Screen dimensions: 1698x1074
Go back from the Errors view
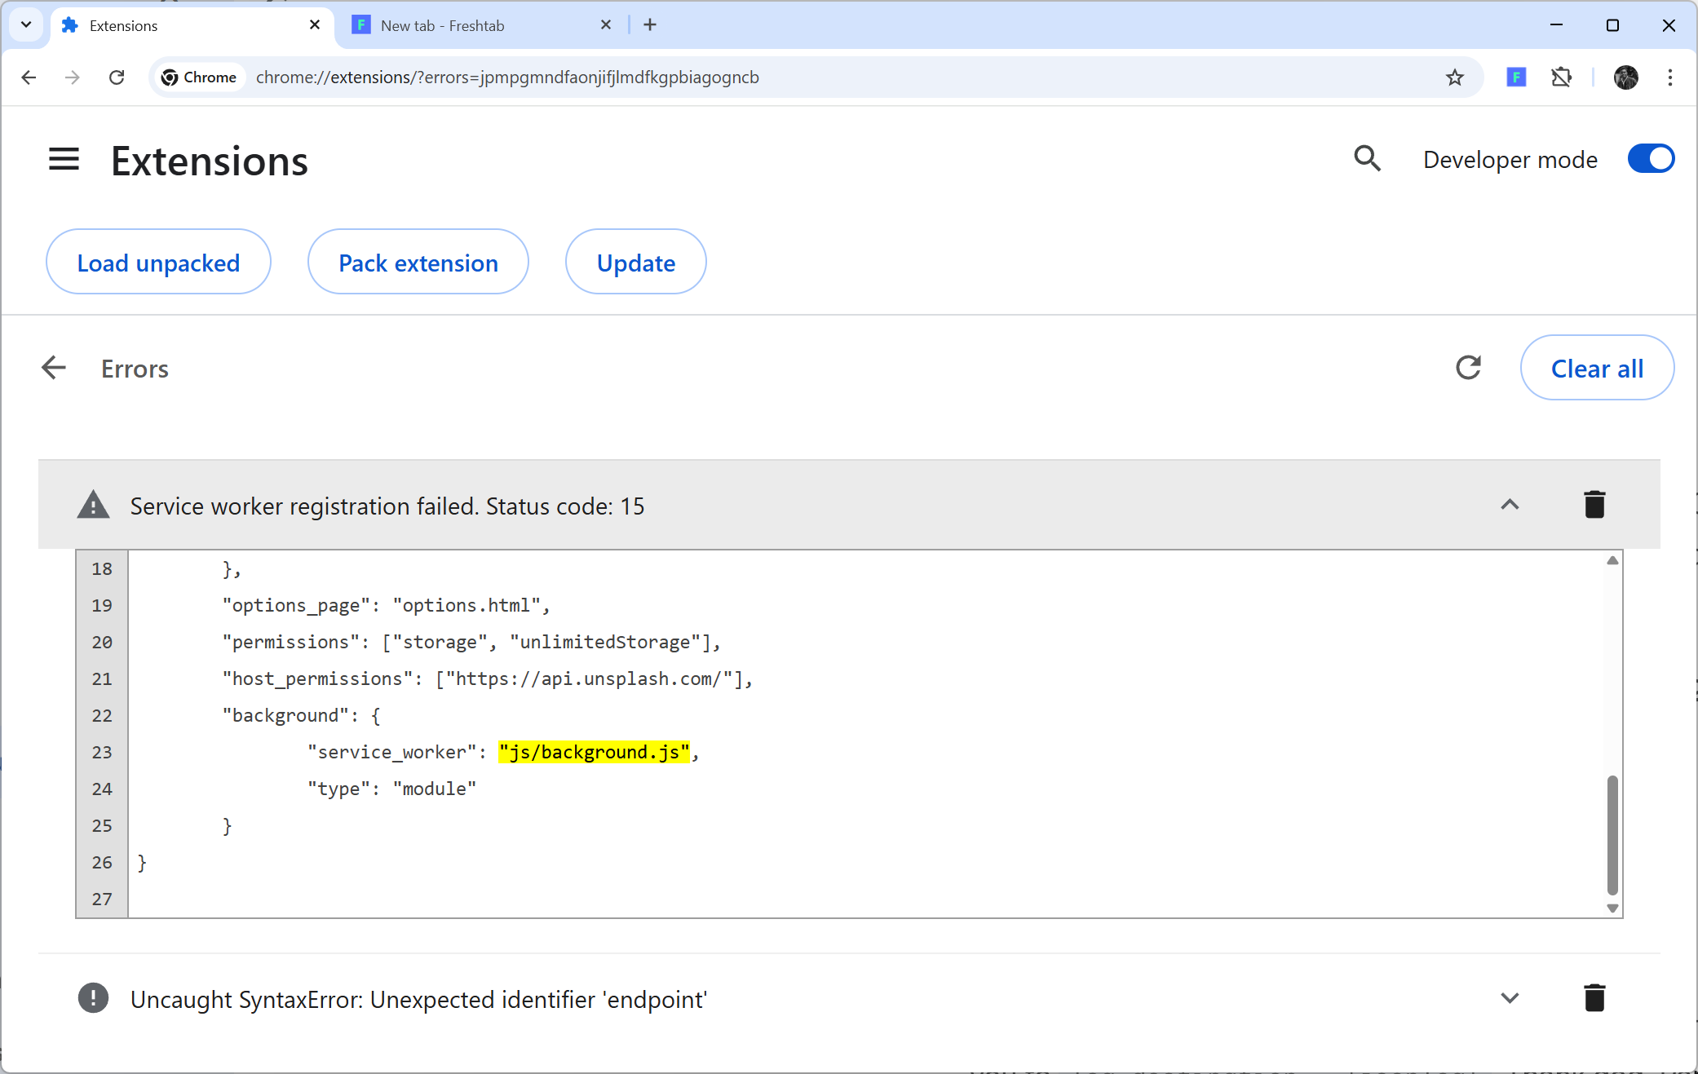tap(53, 368)
